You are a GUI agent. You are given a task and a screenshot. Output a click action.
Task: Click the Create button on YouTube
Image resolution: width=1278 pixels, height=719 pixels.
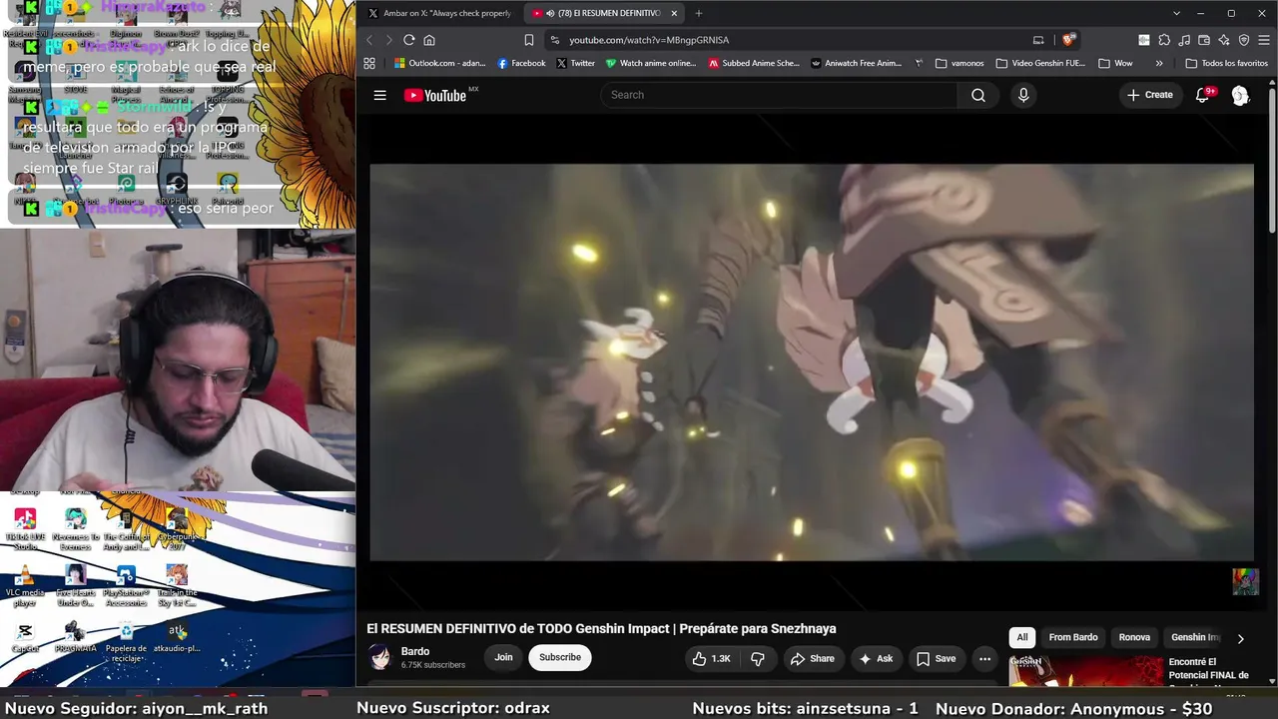[1149, 95]
